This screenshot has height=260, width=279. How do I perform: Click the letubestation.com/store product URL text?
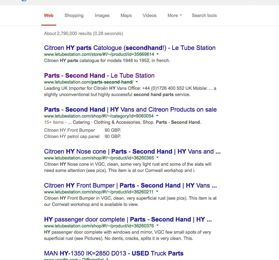(x=99, y=54)
